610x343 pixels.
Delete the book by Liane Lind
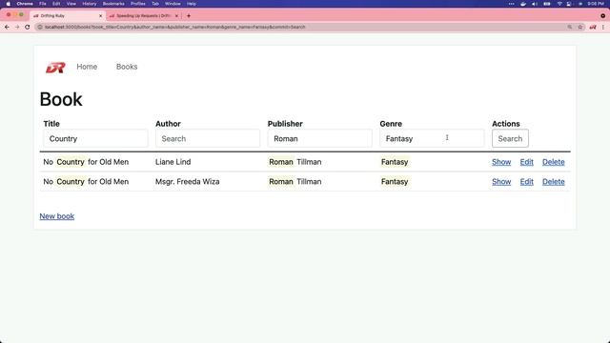coord(553,162)
